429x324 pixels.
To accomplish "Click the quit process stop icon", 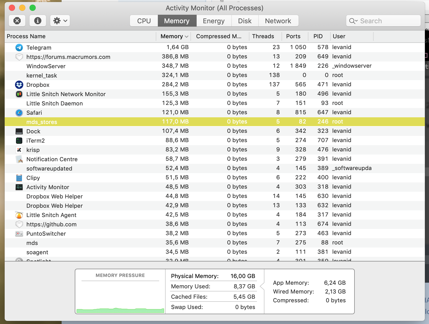I will (17, 21).
